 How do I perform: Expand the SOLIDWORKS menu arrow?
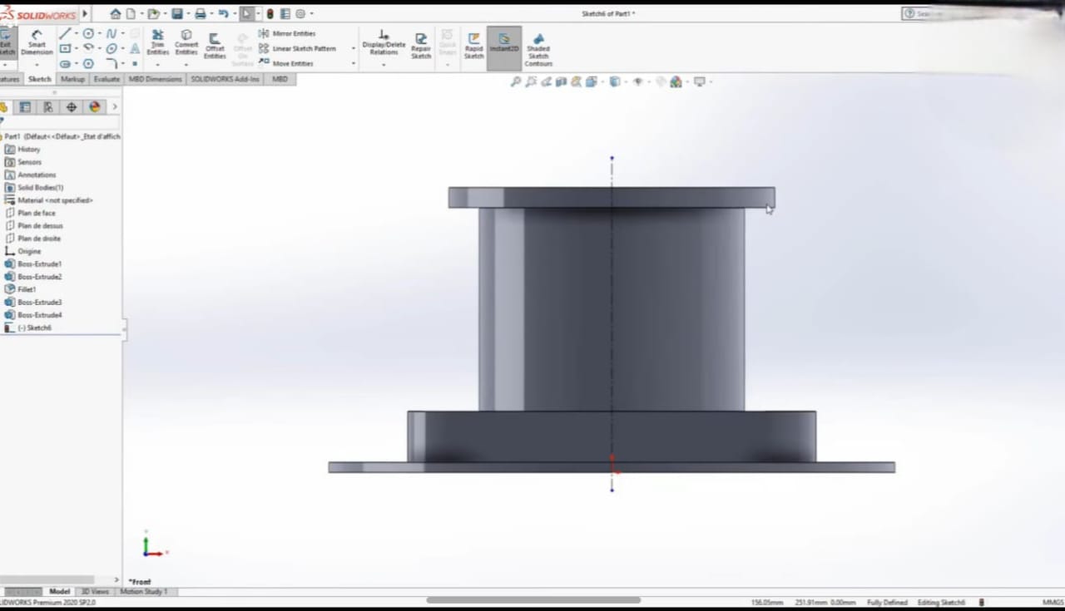(x=85, y=14)
